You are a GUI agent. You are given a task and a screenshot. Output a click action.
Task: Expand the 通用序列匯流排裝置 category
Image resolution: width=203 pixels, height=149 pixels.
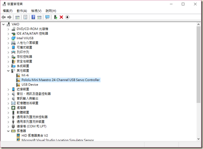point(8,122)
